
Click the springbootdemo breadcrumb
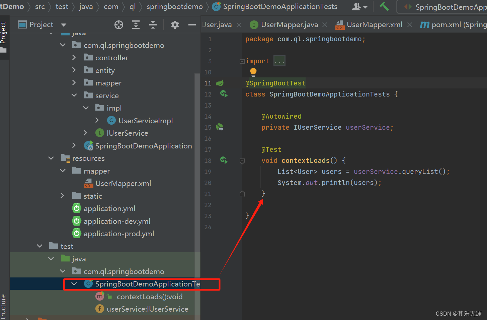click(174, 7)
